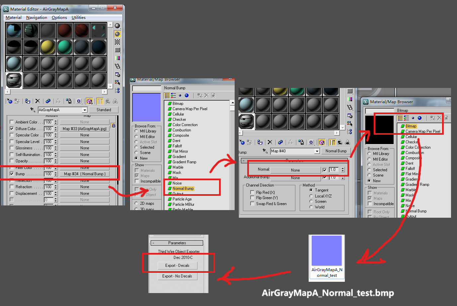Viewport: 457px width, 306px height.
Task: Click Material ID Channel icon in Material Editor
Action: tap(79, 101)
